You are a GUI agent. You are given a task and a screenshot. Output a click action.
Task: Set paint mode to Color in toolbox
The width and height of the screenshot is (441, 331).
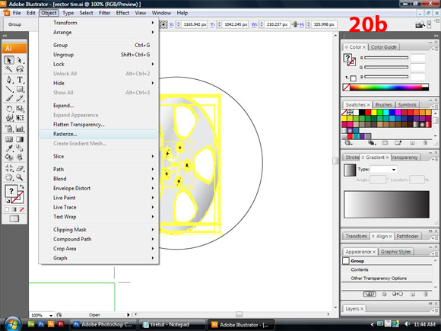pyautogui.click(x=7, y=210)
